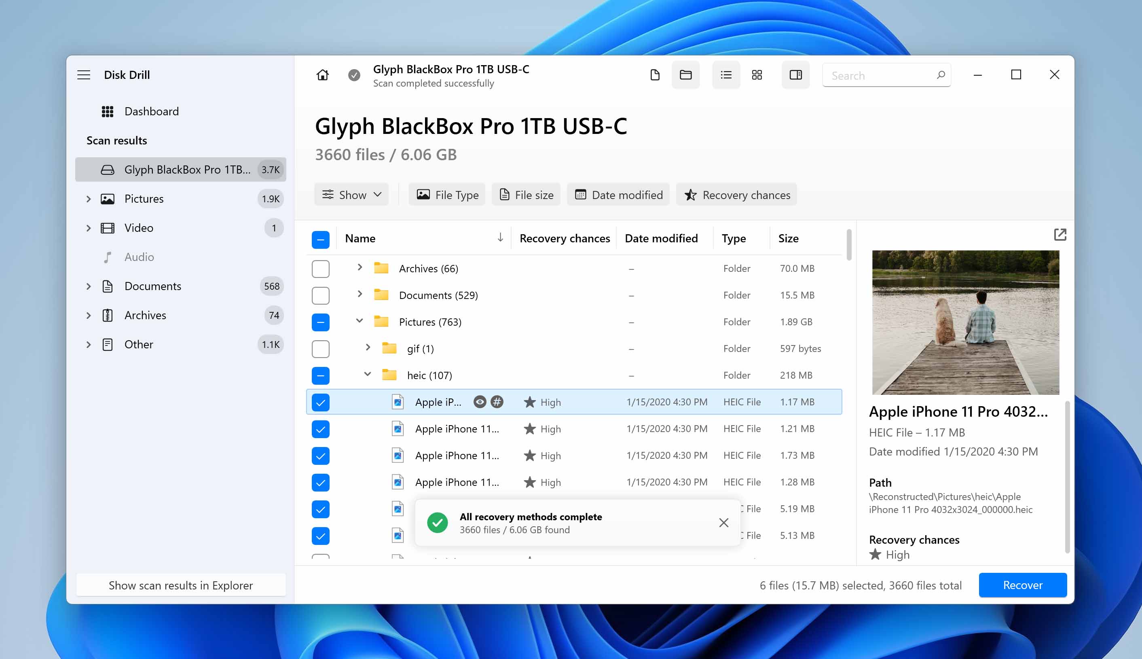Expand Pictures in the sidebar

click(88, 199)
